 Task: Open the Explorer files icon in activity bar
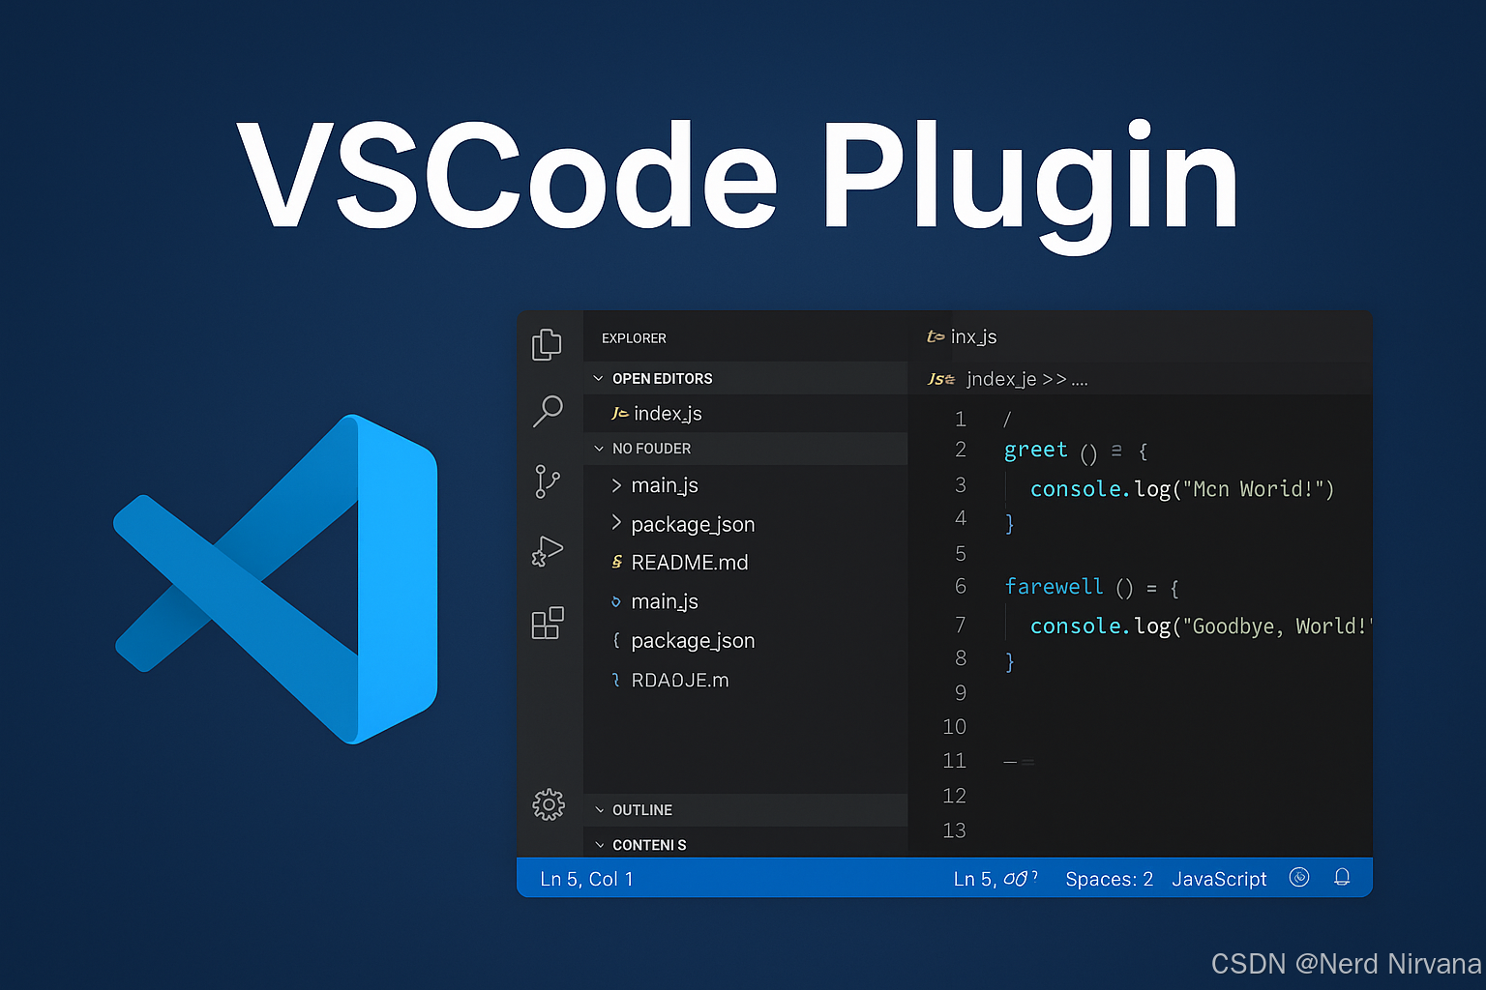coord(547,344)
